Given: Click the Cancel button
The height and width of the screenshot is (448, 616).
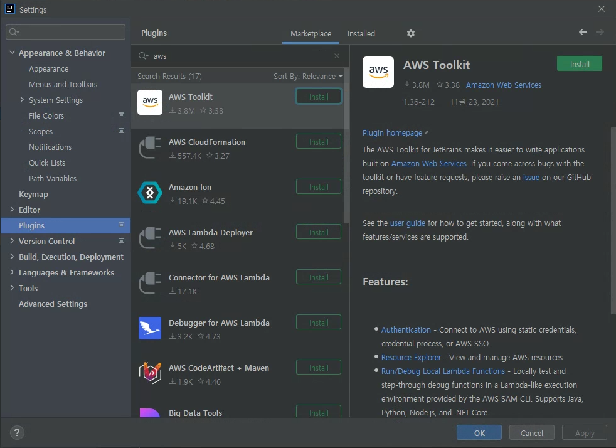Looking at the screenshot, I should point(531,433).
